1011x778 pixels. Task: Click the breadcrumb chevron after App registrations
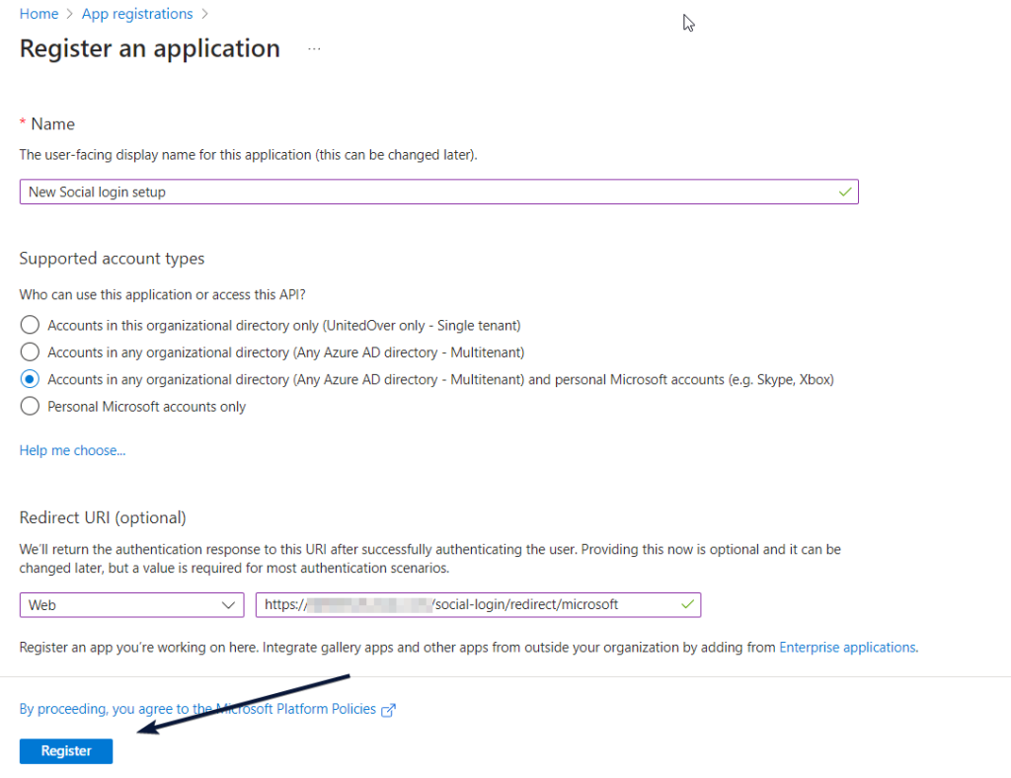tap(205, 14)
